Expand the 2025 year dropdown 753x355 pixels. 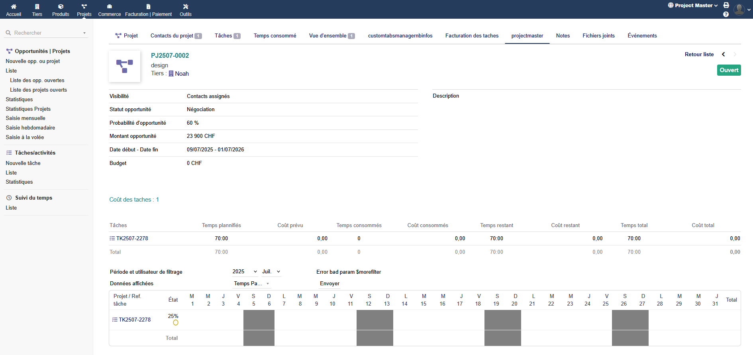245,272
